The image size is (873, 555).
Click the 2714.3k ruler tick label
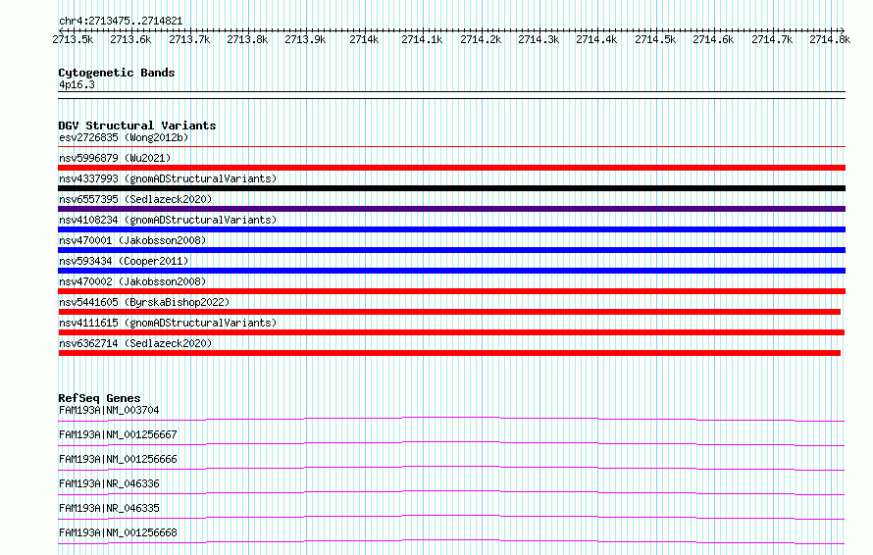[539, 39]
